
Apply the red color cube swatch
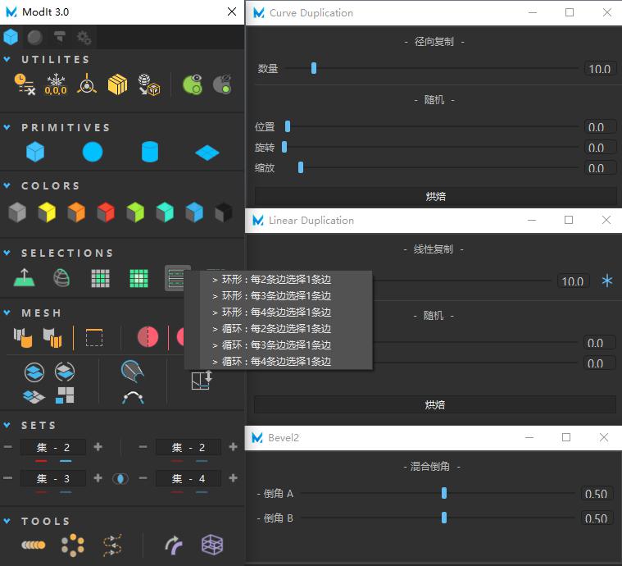point(106,213)
